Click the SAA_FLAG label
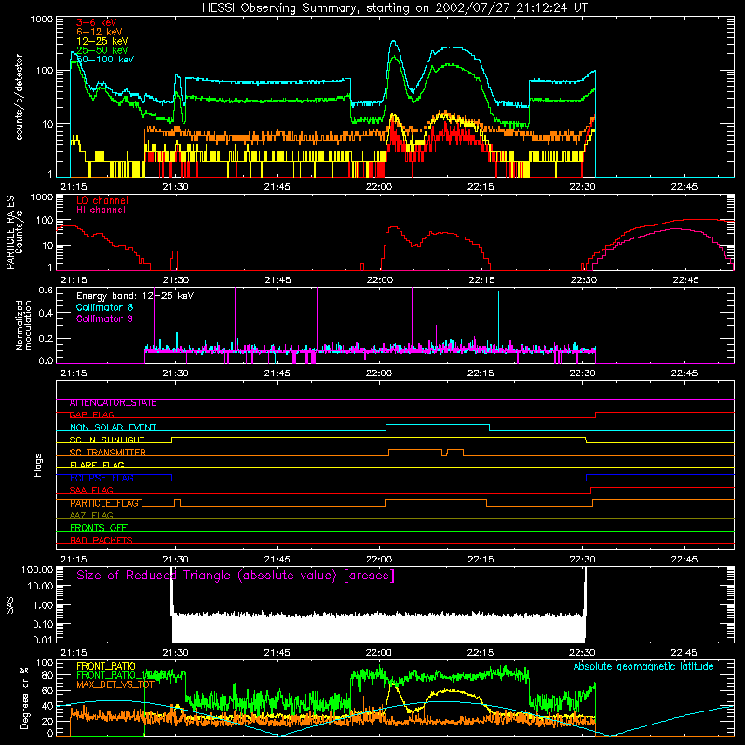Viewport: 745px width, 745px height. pos(91,491)
